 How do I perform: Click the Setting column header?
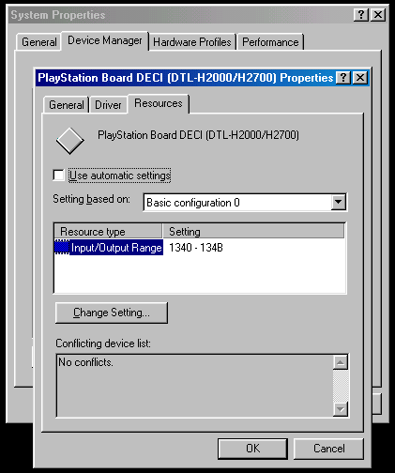point(253,232)
